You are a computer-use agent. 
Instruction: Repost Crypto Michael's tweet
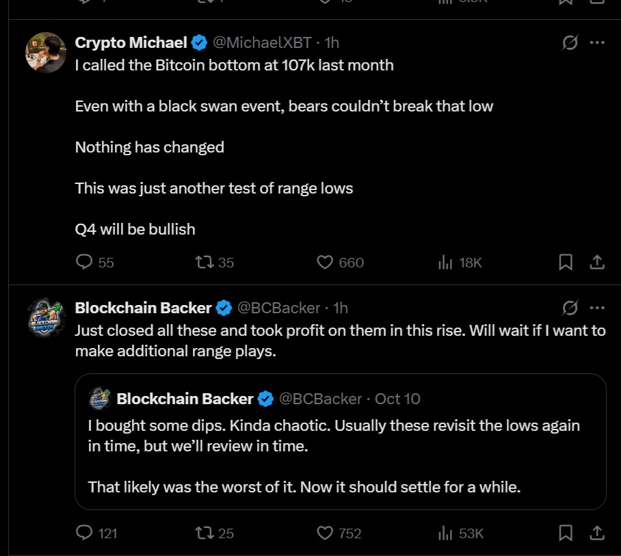tap(204, 262)
